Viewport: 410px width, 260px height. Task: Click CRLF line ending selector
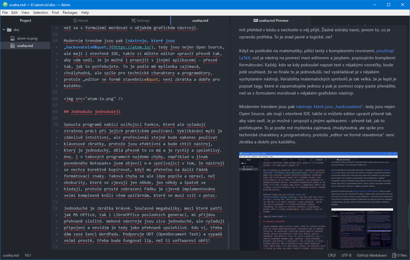(332, 255)
